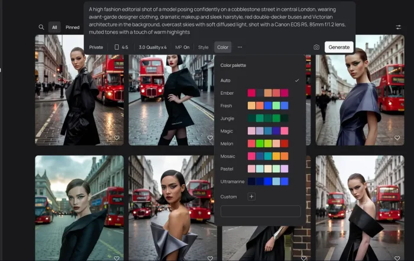Open the teal-toned dark coat model thumbnail
This screenshot has height=261, width=414.
point(79,208)
